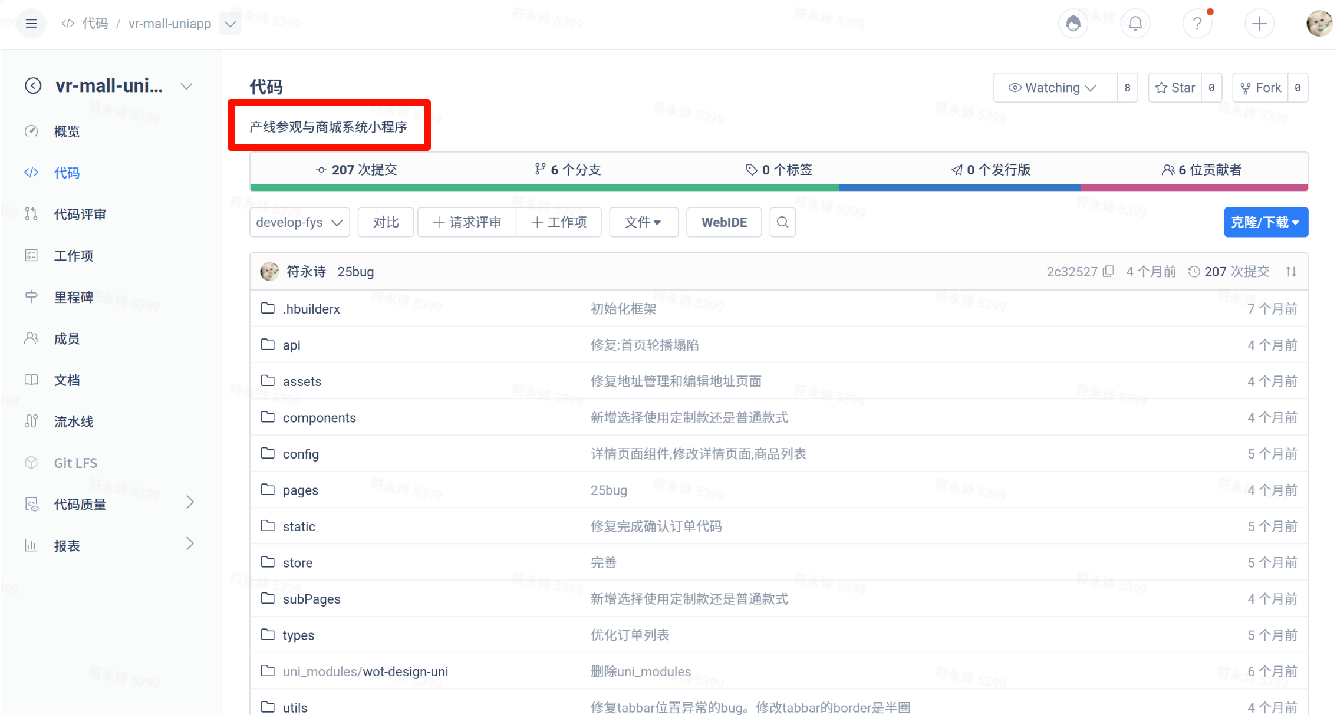
Task: Select the 工作项 icon in sidebar
Action: (x=31, y=255)
